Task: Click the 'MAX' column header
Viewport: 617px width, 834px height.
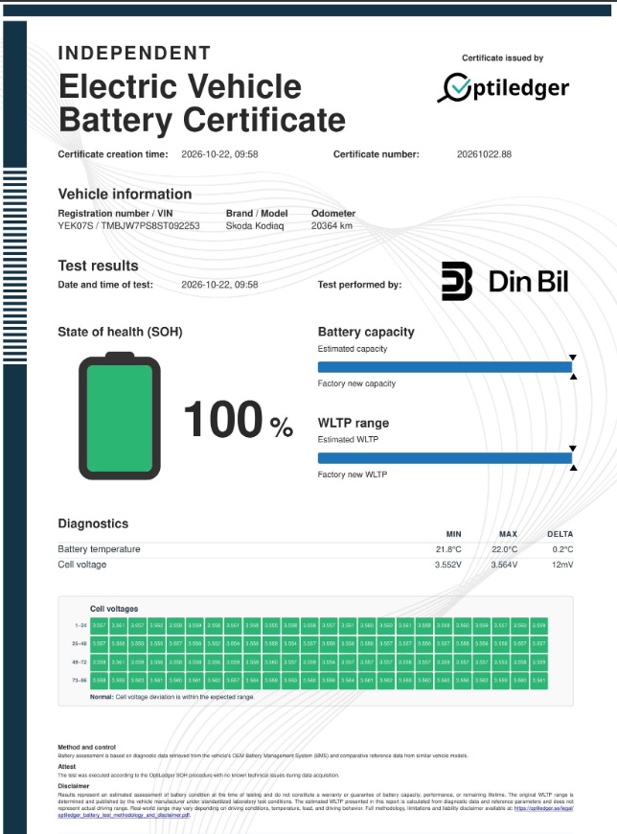Action: tap(508, 534)
